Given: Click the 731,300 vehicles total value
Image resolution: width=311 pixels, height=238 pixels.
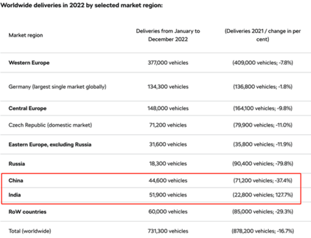Looking at the screenshot, I should pyautogui.click(x=168, y=231).
